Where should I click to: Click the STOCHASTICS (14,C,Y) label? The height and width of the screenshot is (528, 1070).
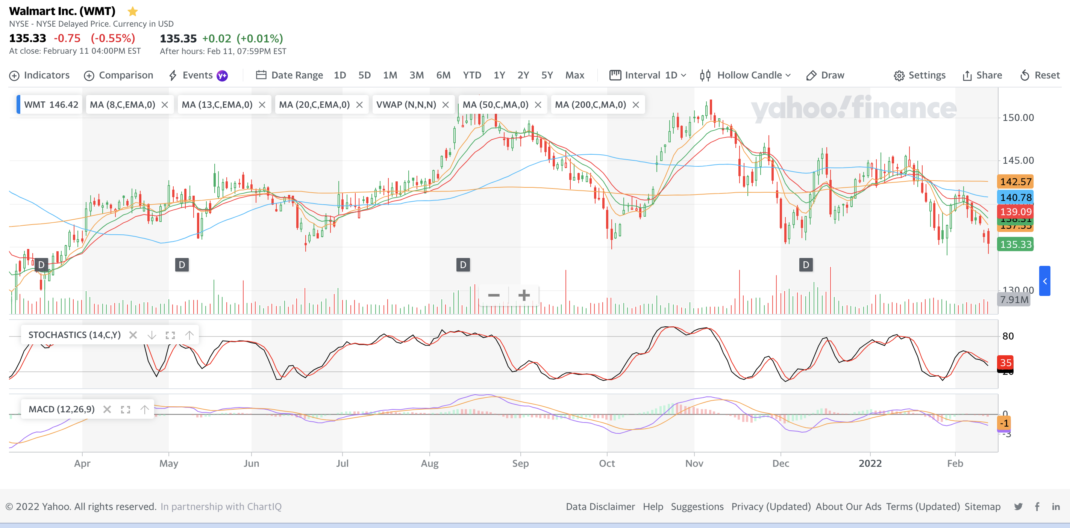click(x=74, y=335)
